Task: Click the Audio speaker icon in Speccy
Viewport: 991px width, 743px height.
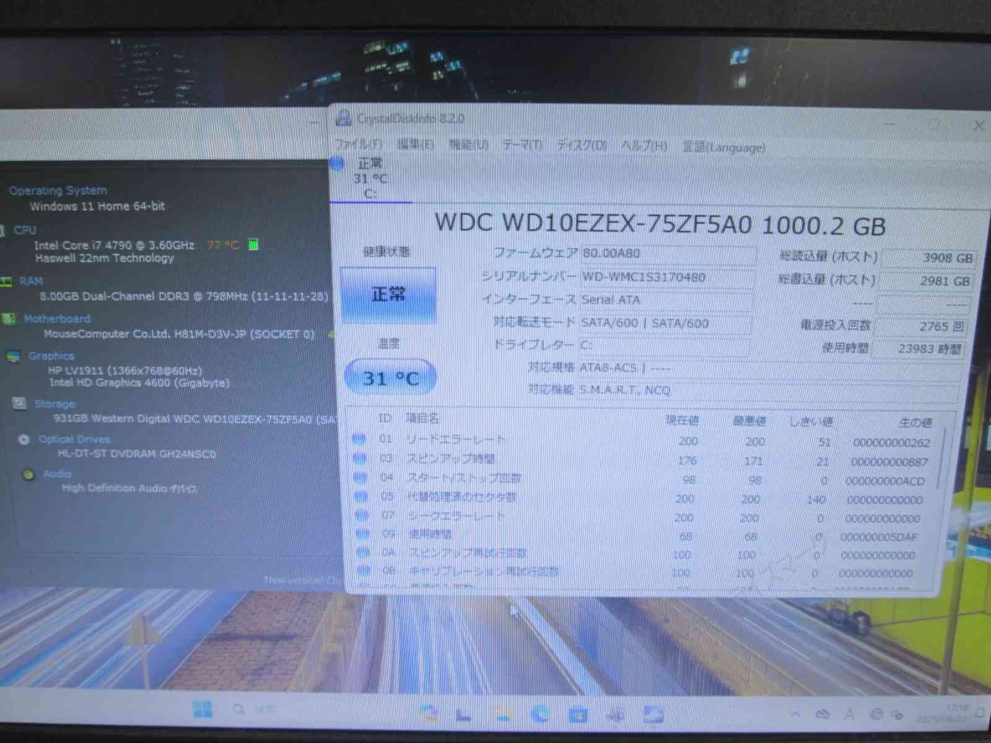Action: coord(28,474)
